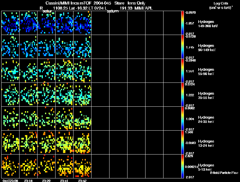Click the 35-55 keV color scale bar
Screen dimensions: 240x182
tap(183, 95)
